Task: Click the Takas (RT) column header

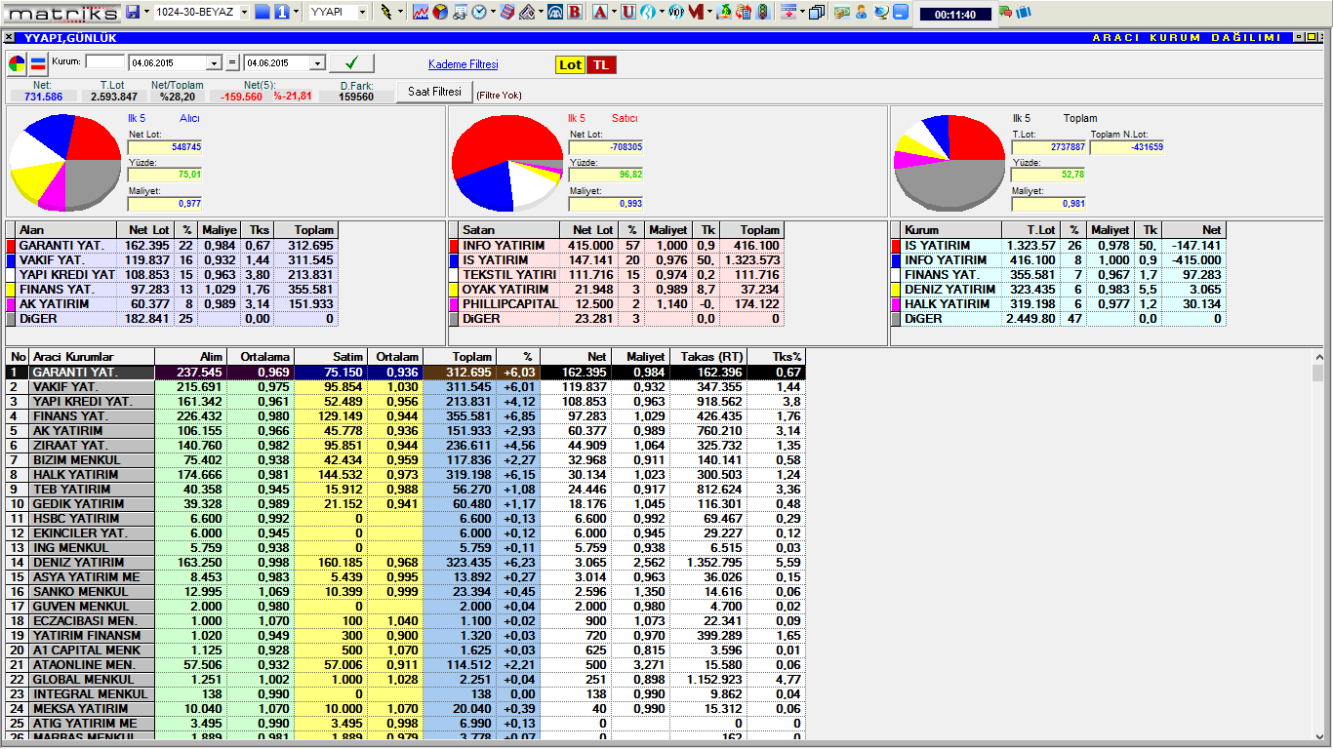Action: point(707,357)
